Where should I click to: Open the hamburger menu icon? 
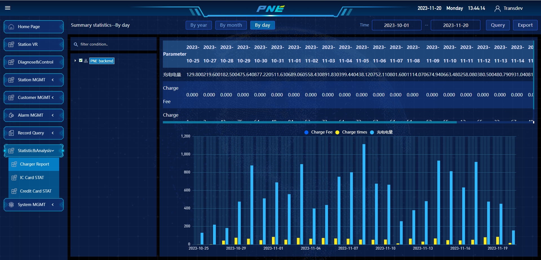point(8,8)
